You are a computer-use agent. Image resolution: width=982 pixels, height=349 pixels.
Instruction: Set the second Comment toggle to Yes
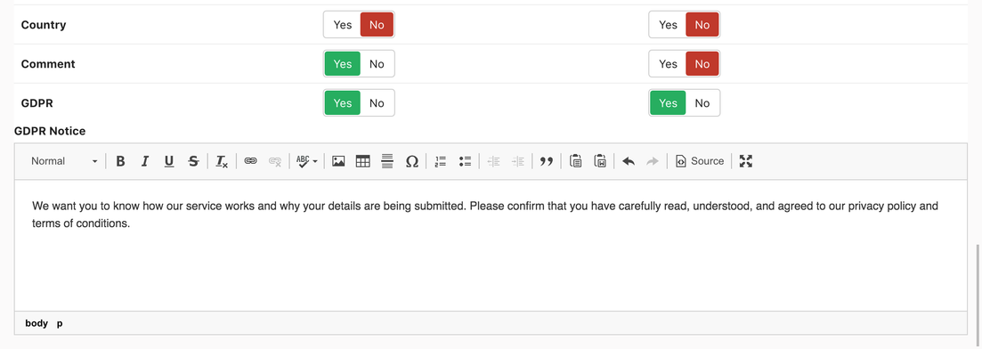[x=669, y=64]
